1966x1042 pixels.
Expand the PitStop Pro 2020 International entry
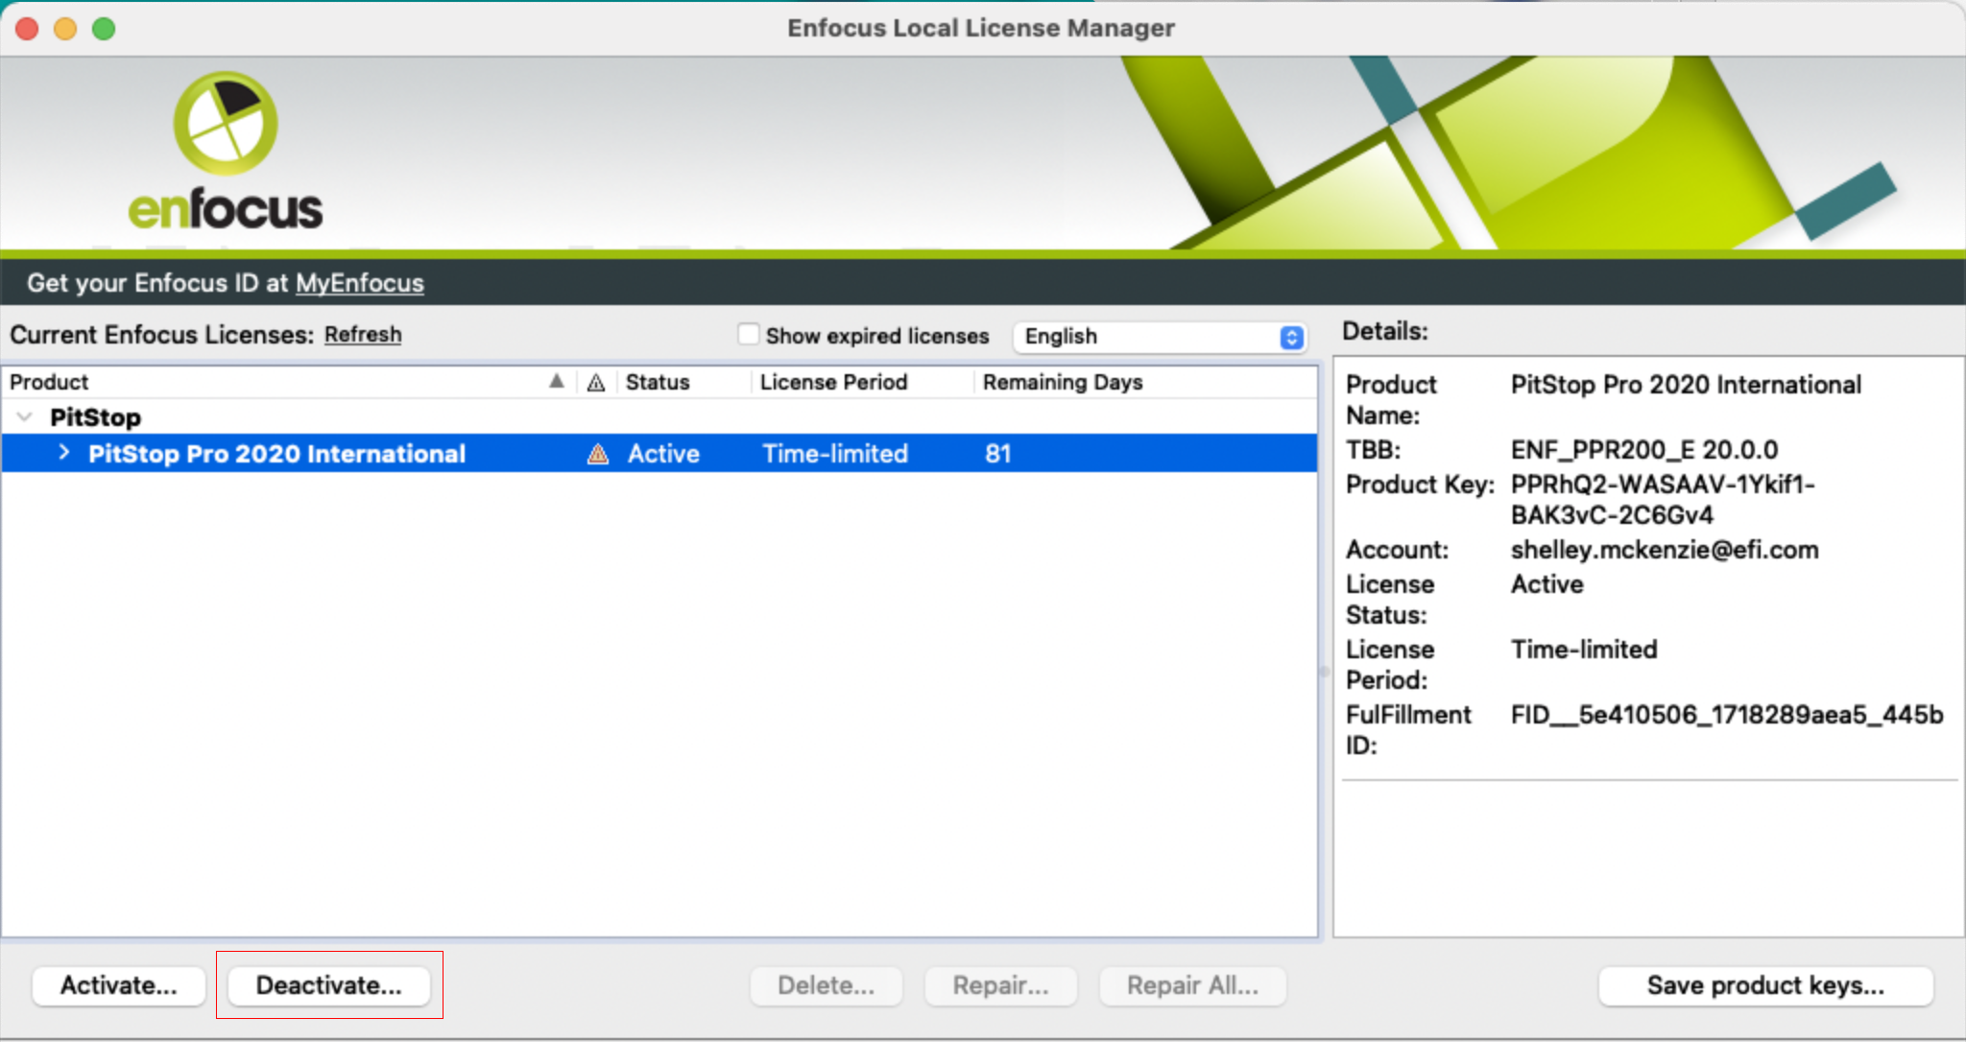[x=63, y=453]
